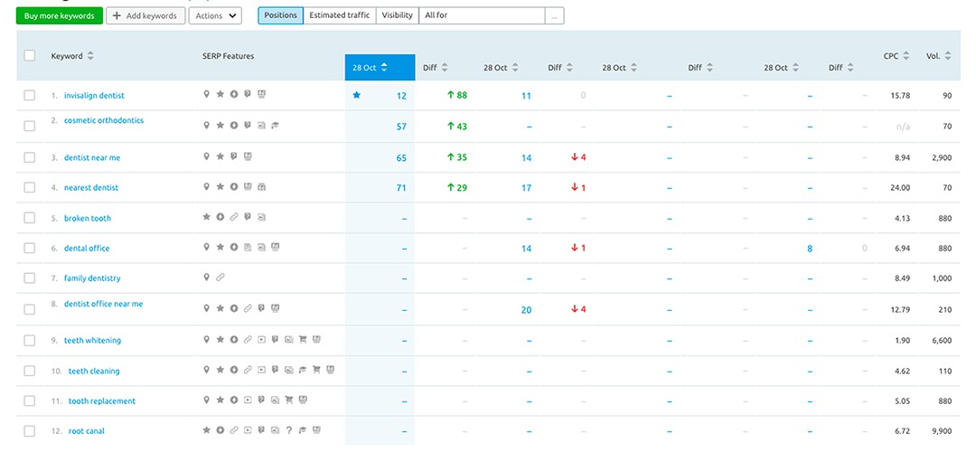Click the blue star beside invisalign dentist position
The image size is (976, 452).
[356, 95]
